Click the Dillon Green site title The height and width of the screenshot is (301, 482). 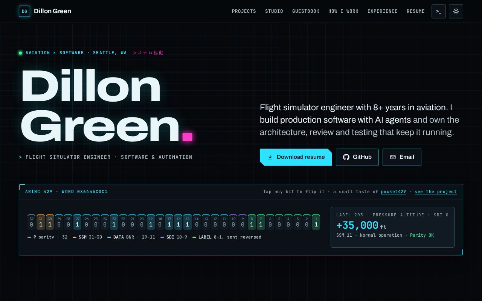click(x=52, y=11)
